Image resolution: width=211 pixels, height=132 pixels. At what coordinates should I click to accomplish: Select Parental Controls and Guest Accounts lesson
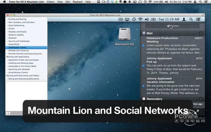click(25, 54)
